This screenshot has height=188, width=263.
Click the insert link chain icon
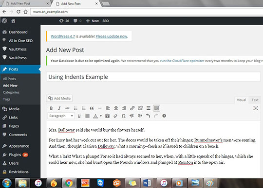[132, 108]
